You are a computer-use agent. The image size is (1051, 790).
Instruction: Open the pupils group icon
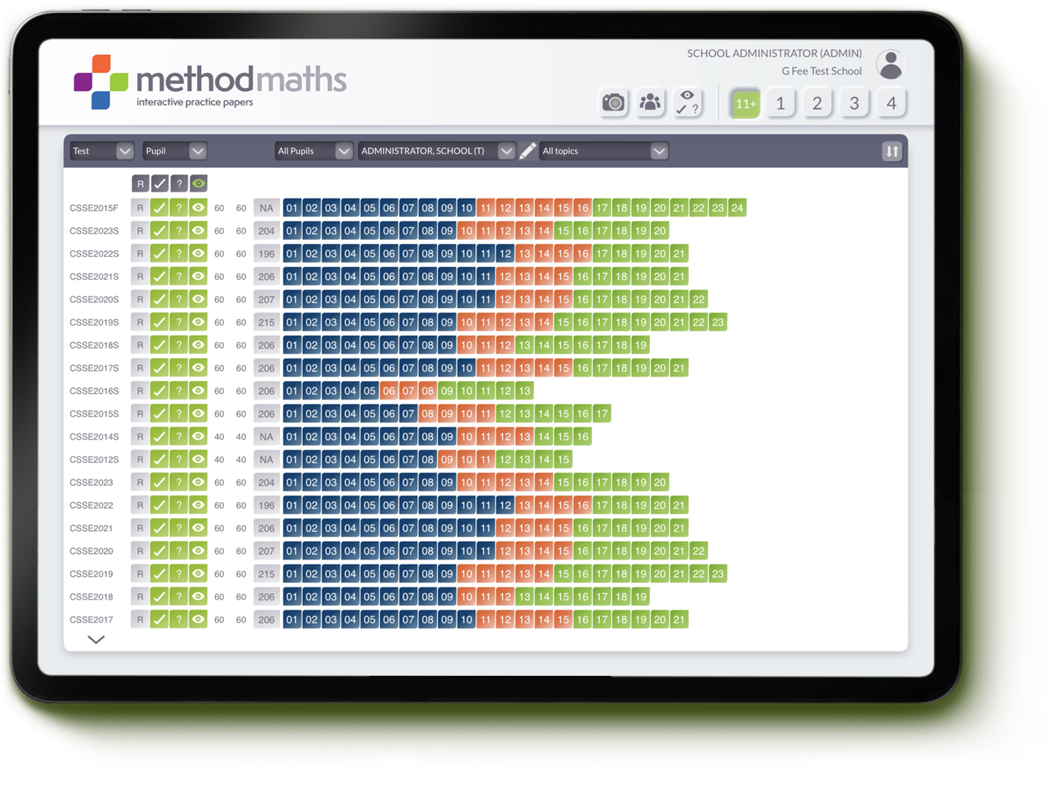(650, 102)
